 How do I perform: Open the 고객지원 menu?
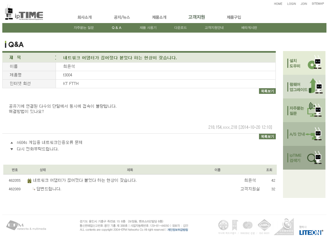coord(196,17)
